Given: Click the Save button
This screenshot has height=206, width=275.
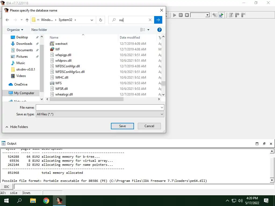Looking at the screenshot, I should coord(122,126).
